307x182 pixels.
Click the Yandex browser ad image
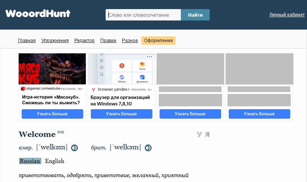tap(121, 69)
